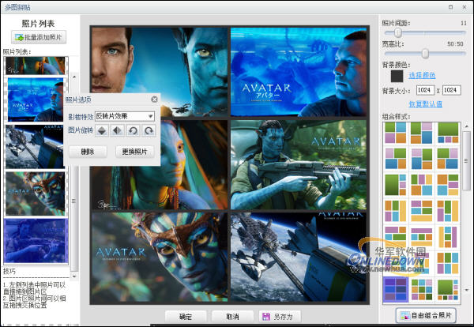Viewport: 474px width, 327px height.
Task: Click the 恢复默认值 restore defaults link
Action: tap(425, 104)
